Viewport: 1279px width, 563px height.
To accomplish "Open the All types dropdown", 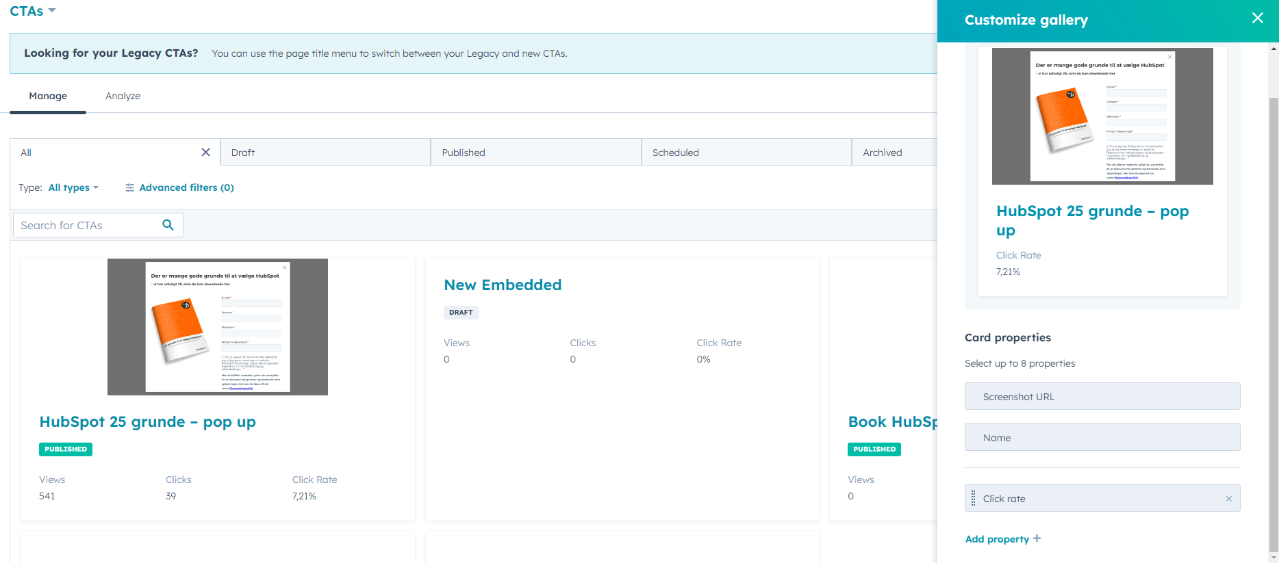I will 73,187.
